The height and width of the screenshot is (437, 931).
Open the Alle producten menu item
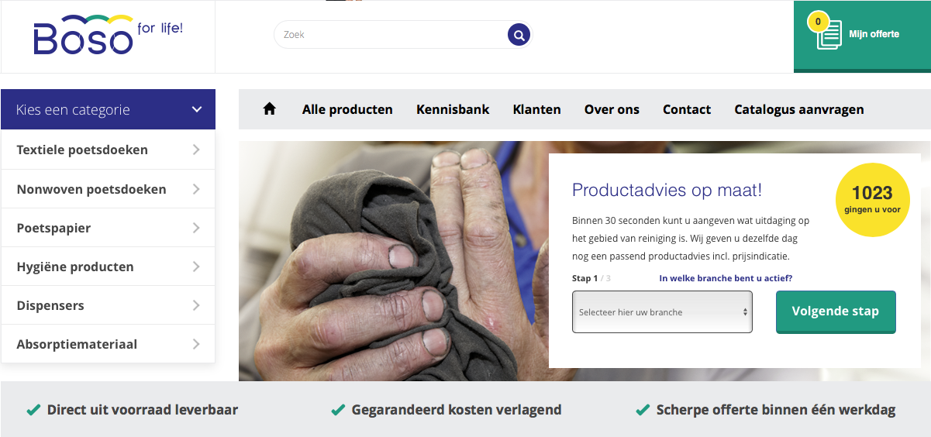point(347,109)
